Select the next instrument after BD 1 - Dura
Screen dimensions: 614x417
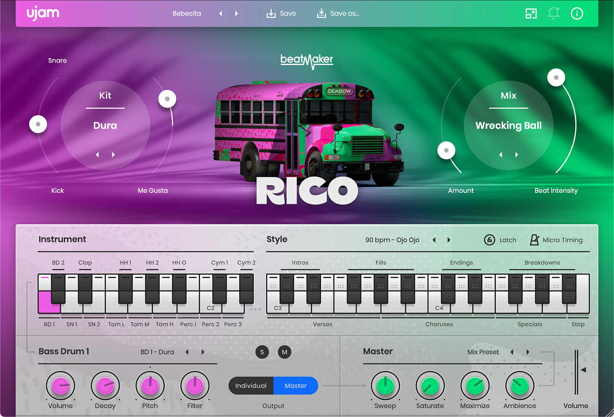tap(203, 352)
